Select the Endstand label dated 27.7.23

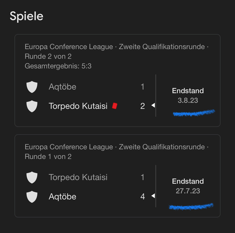pyautogui.click(x=188, y=181)
